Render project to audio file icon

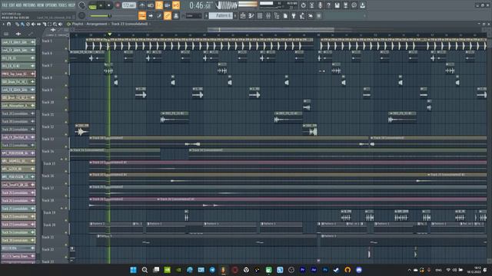[x=345, y=5]
